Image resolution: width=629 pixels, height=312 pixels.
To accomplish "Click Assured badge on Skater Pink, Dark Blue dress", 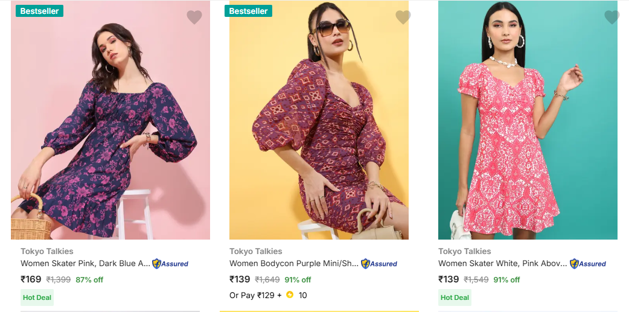I will click(x=170, y=264).
